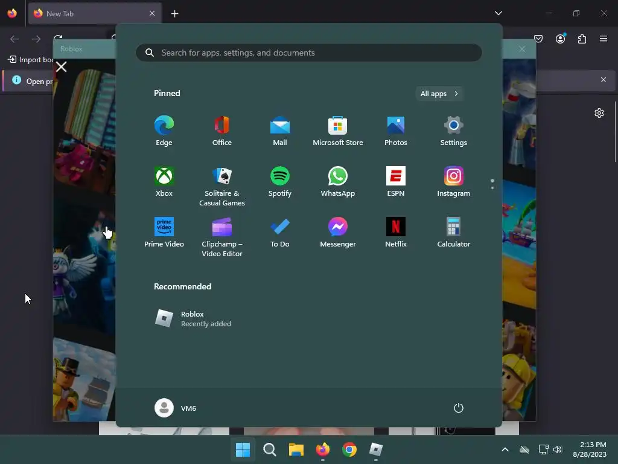
Task: Open Settings from pinned apps
Action: pos(454,131)
